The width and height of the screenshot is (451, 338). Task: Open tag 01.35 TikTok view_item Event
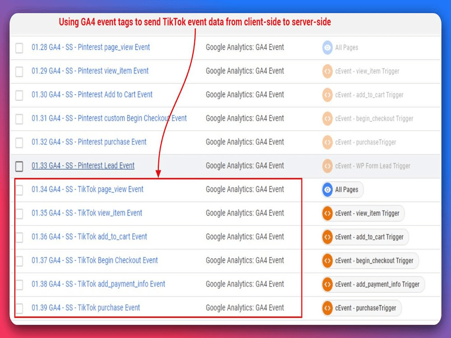87,213
